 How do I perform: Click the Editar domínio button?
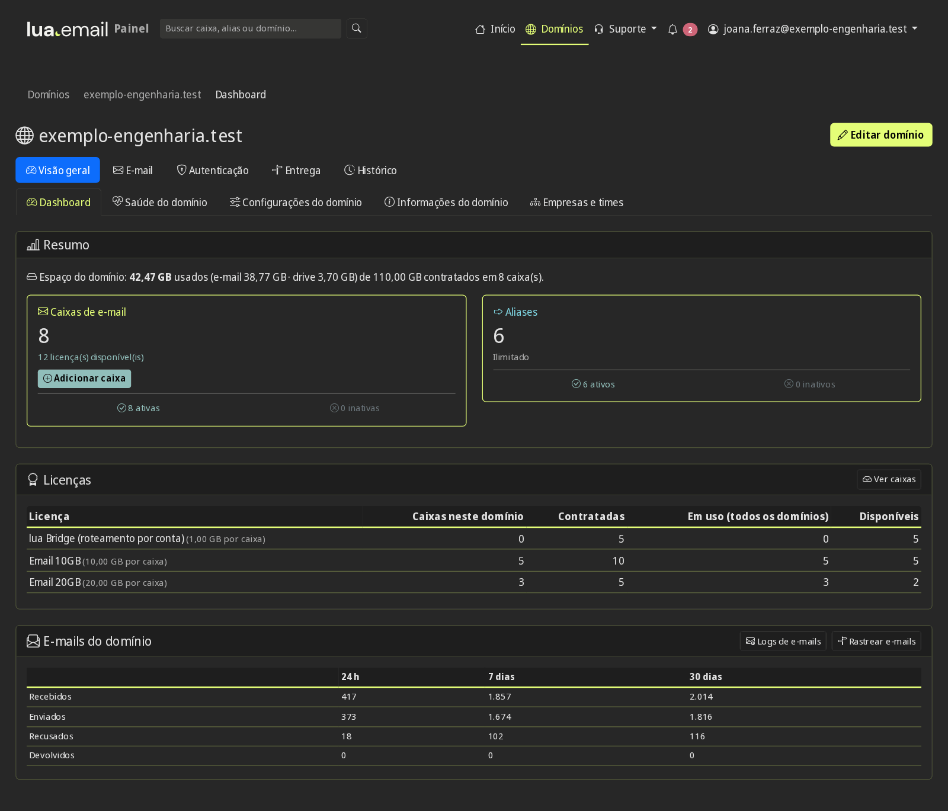(881, 135)
